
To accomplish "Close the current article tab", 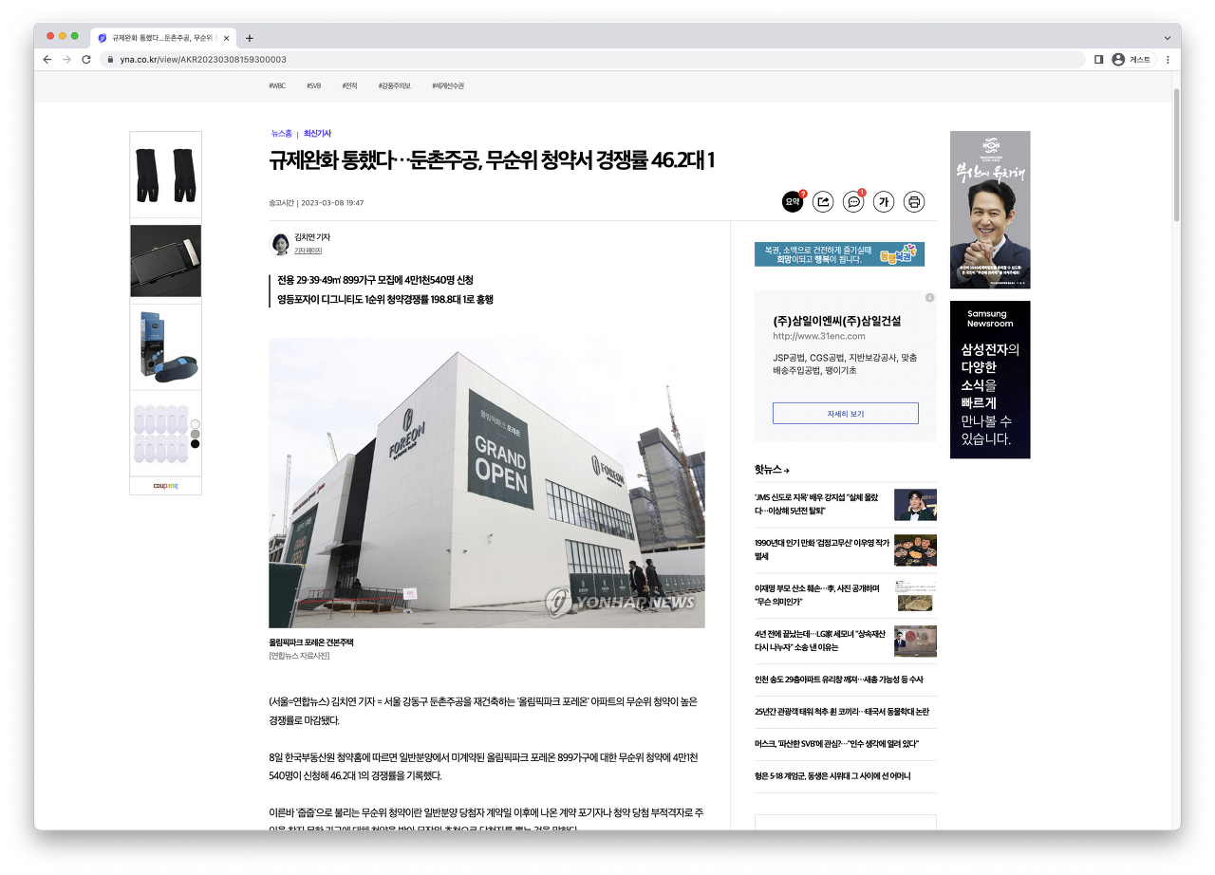I will [226, 38].
